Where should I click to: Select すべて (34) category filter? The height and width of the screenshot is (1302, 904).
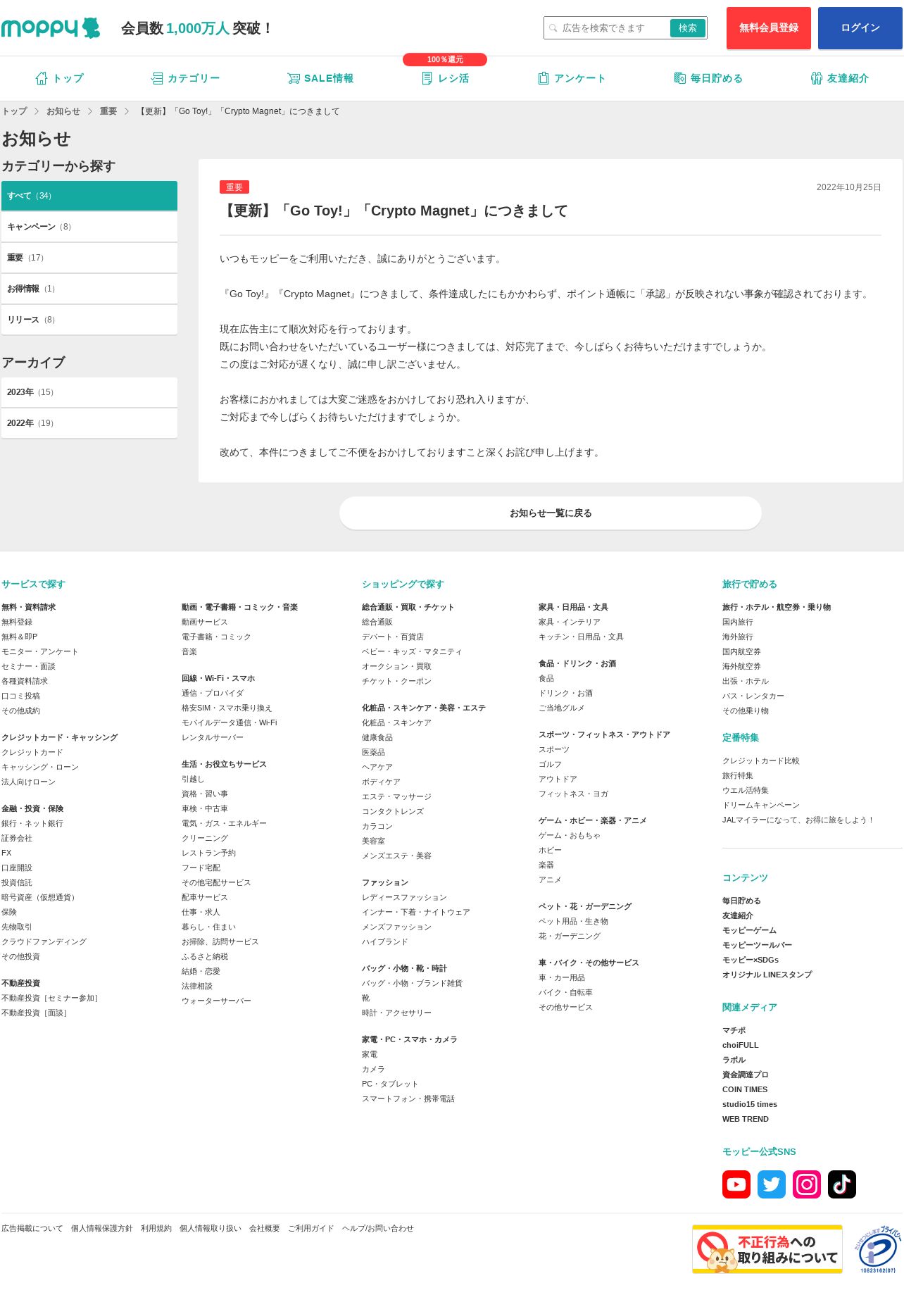click(89, 196)
